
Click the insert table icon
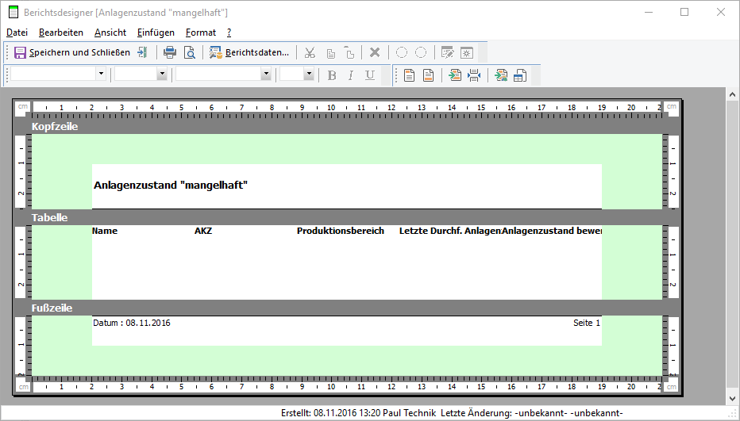(519, 75)
